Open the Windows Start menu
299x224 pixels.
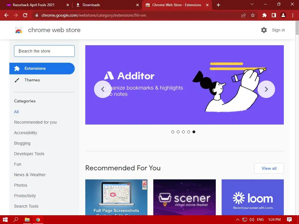[5, 220]
